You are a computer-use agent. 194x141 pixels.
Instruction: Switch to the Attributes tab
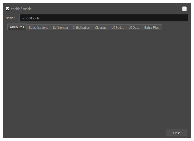[17, 27]
